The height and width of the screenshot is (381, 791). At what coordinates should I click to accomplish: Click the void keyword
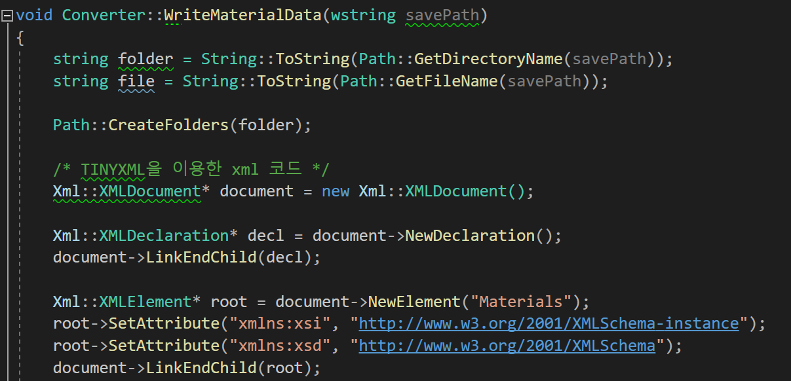[x=34, y=15]
